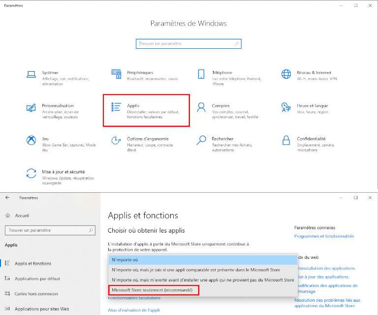Click the Cartes hors connexion sidebar icon
This screenshot has width=378, height=315.
7,294
